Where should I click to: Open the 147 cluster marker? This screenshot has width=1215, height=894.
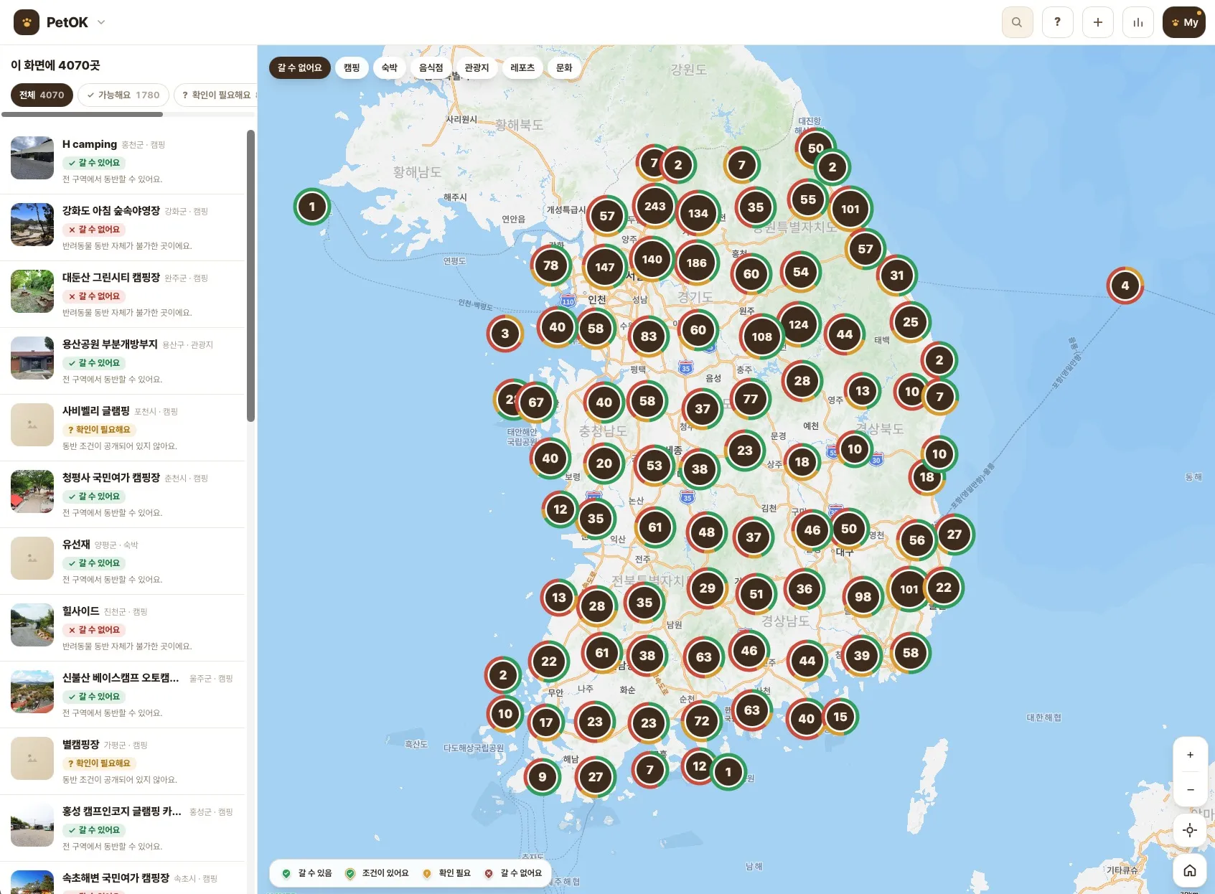[604, 267]
